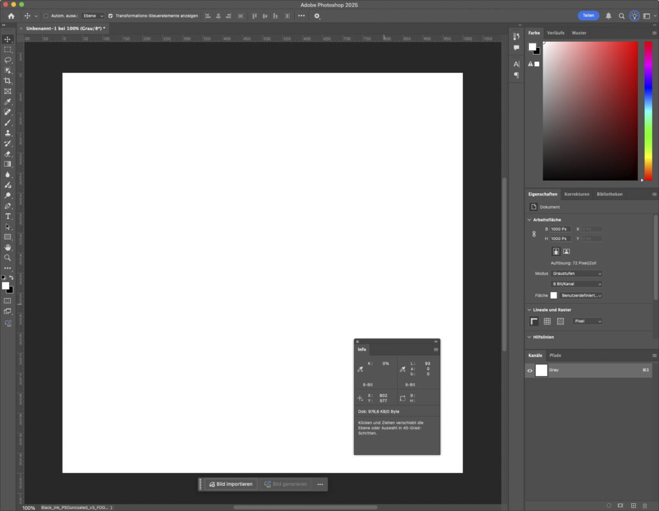Toggle the transparency grid icon in Lineale und Raster

click(561, 321)
